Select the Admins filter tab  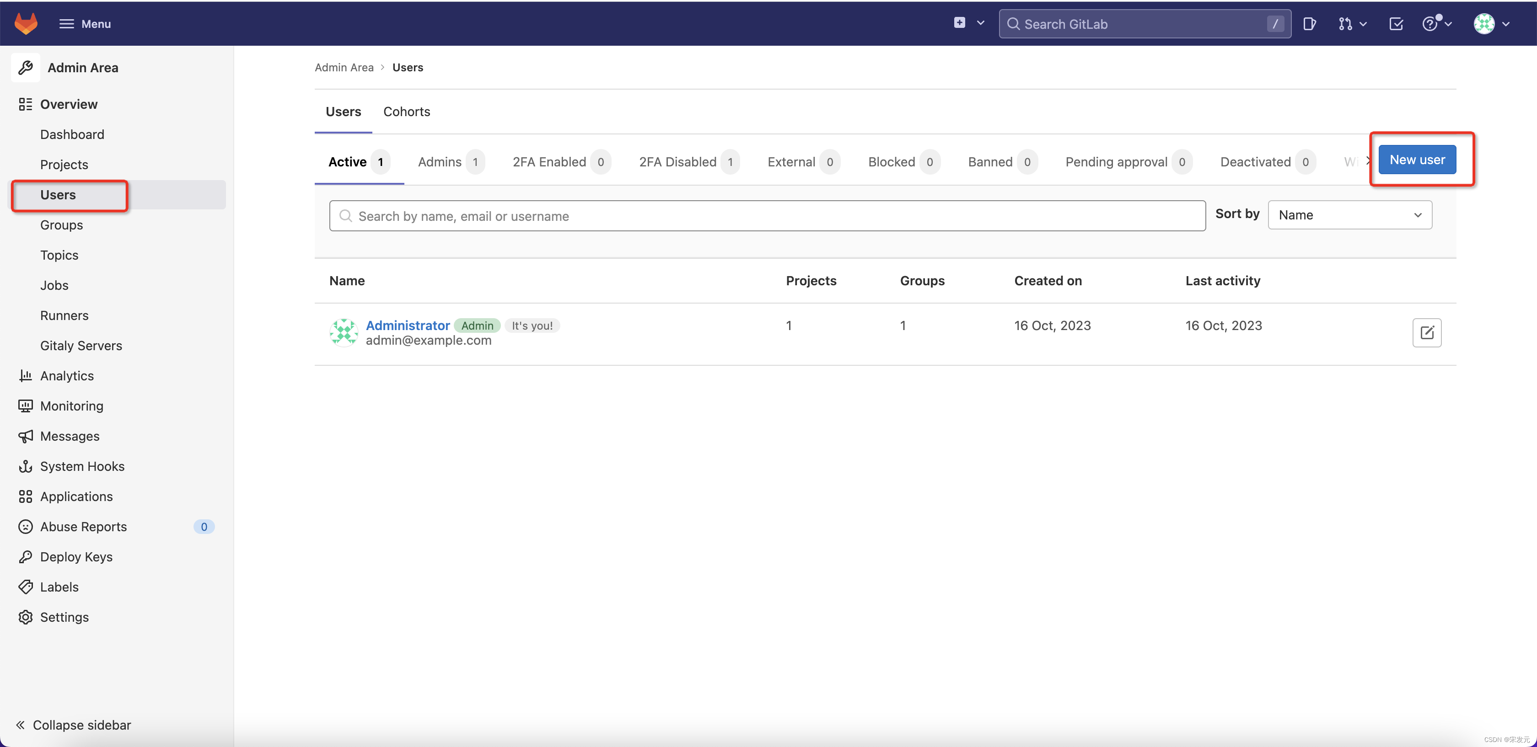coord(451,162)
